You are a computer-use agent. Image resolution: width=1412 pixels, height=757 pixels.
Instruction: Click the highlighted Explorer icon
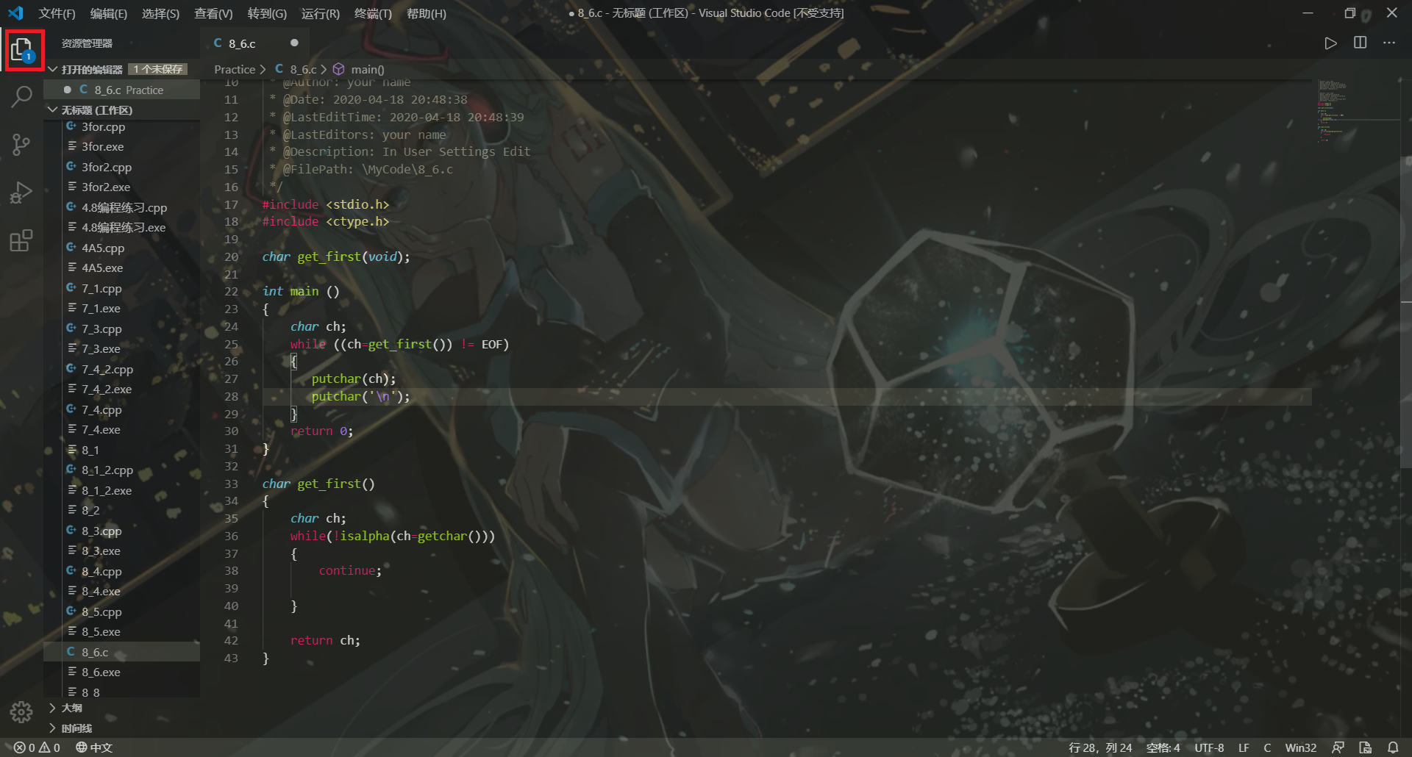(24, 49)
